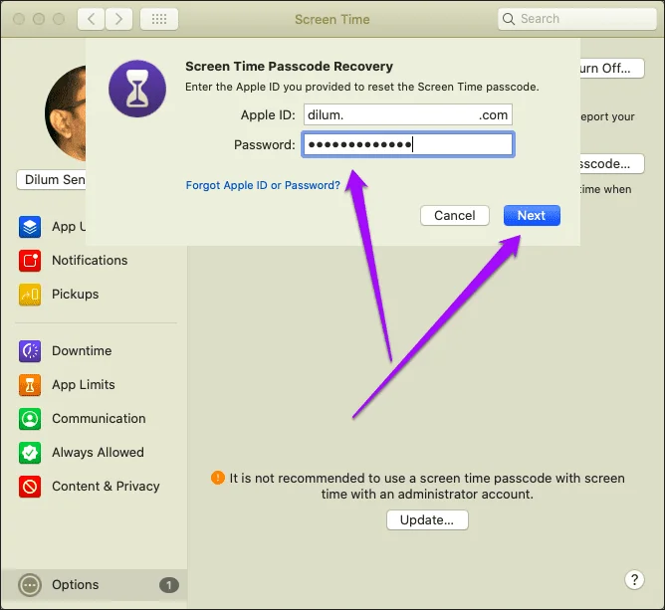This screenshot has width=665, height=610.
Task: Go forward with the right chevron
Action: 118,19
